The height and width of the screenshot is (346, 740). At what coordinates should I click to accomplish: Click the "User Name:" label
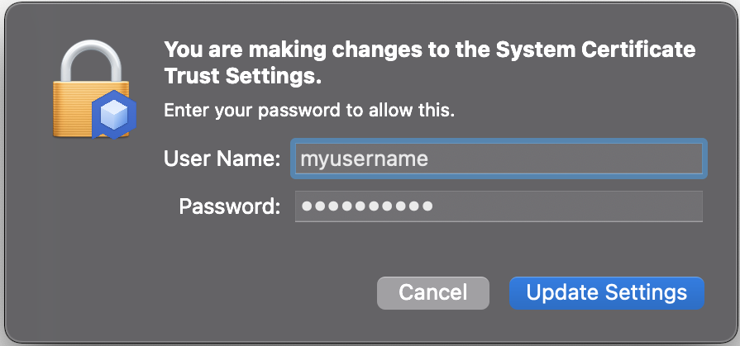[x=222, y=159]
